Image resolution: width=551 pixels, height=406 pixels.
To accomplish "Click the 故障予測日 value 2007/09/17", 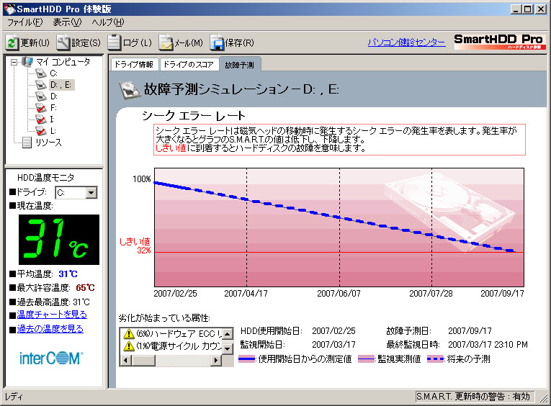I will coord(470,331).
